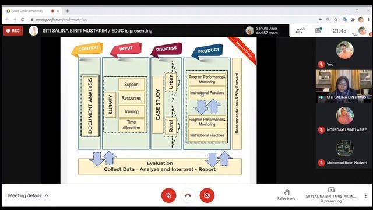Image resolution: width=373 pixels, height=210 pixels.
Task: Unmute the microphone with the red mic button
Action: [168, 195]
